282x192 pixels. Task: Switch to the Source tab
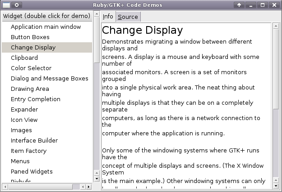coord(128,17)
